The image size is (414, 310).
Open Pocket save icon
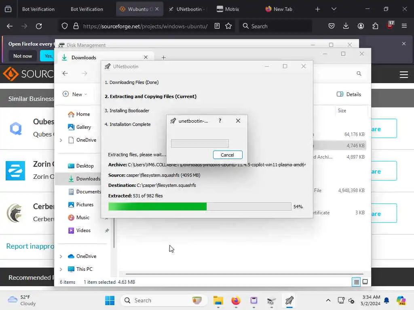[x=332, y=26]
